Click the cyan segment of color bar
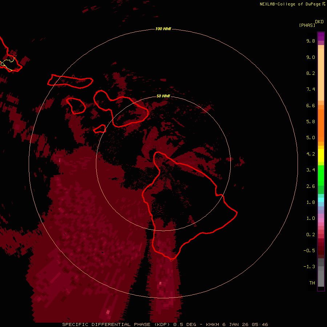The image size is (327, 327). (x=321, y=200)
